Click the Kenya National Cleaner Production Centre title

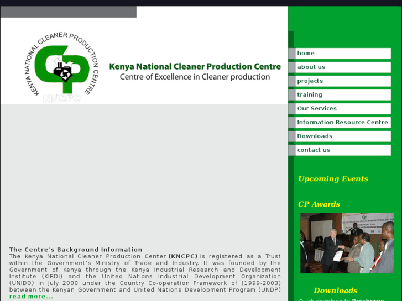click(195, 67)
